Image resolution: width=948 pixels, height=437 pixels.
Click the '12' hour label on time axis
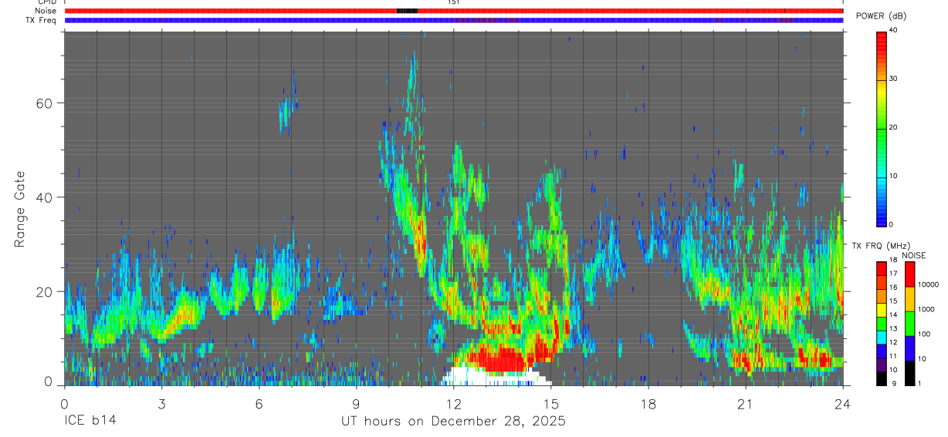click(453, 403)
